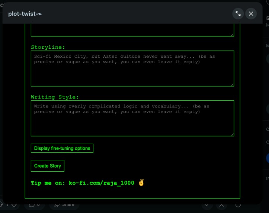The height and width of the screenshot is (213, 269).
Task: Click the Create Story button
Action: tap(48, 166)
